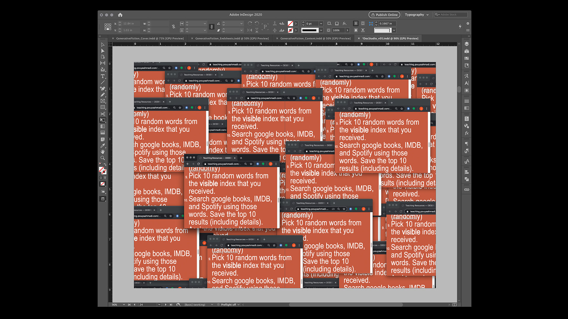
Task: Click the stroke color swatch in control bar
Action: pos(291,30)
